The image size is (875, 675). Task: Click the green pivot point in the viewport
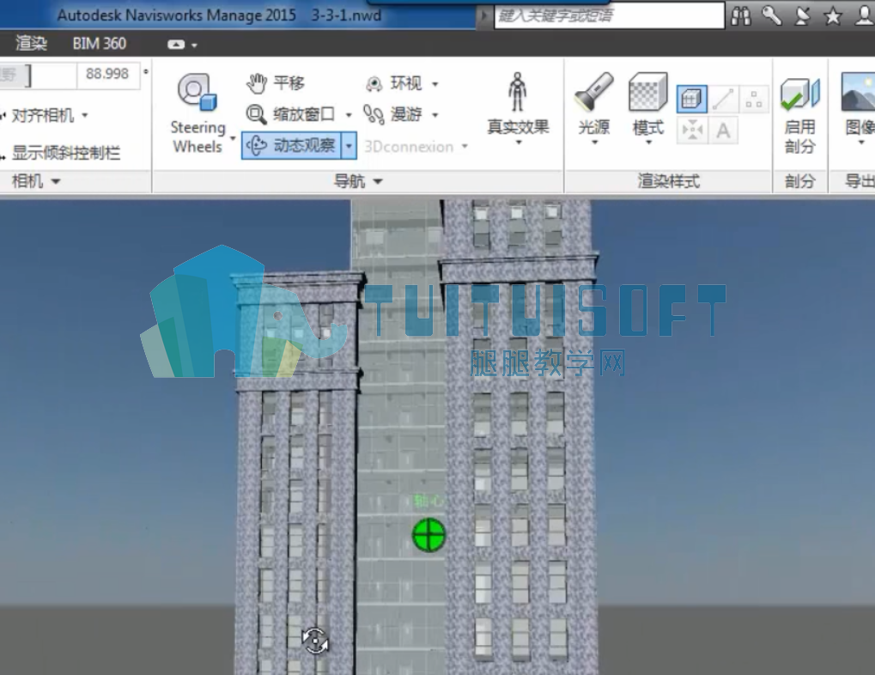(x=428, y=535)
